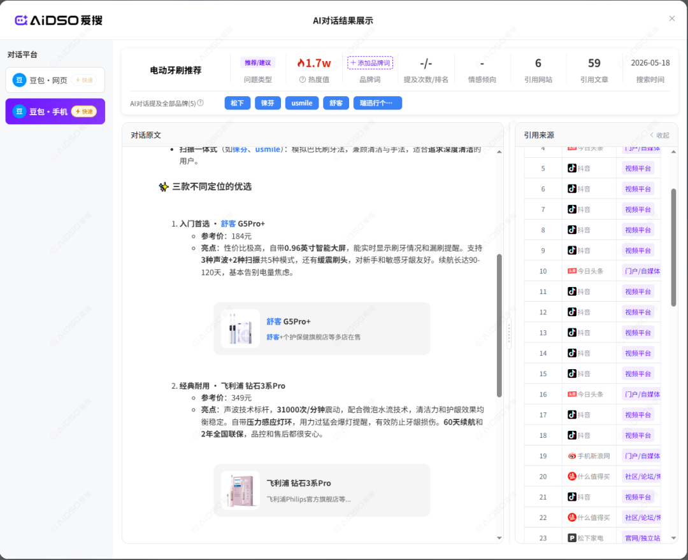Collapse 引用来源 panel with 收起
Viewport: 688px width, 560px height.
click(x=659, y=136)
